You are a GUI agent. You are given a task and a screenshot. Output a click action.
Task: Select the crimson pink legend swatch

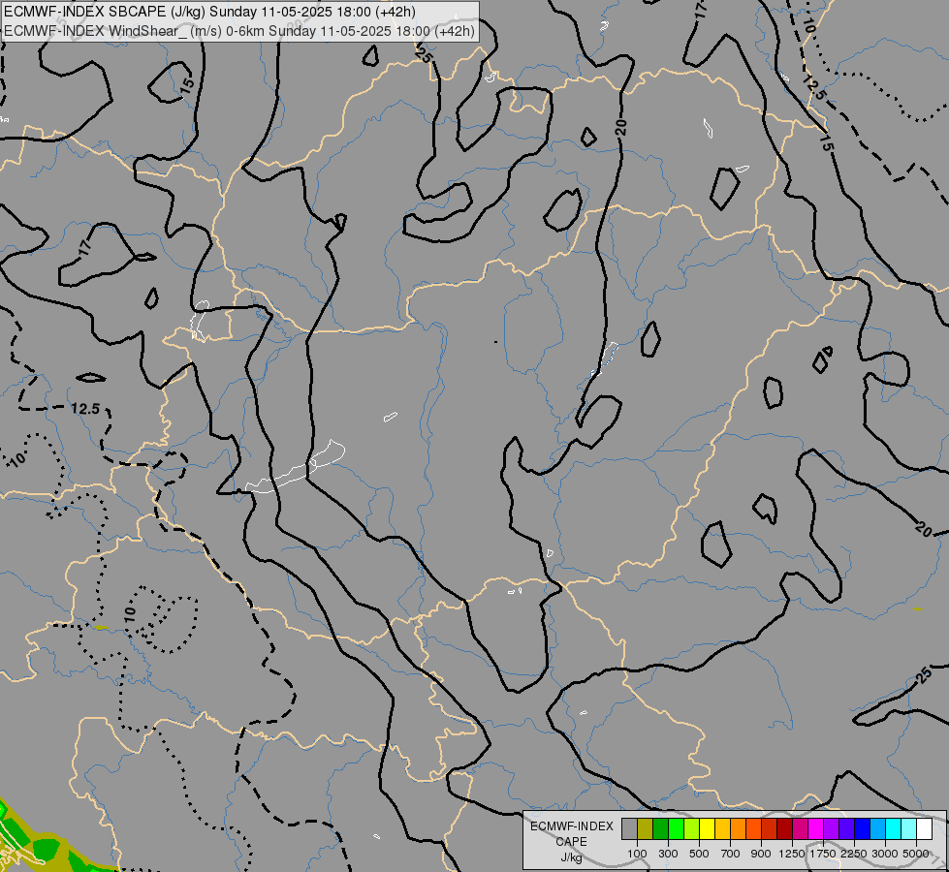(800, 828)
